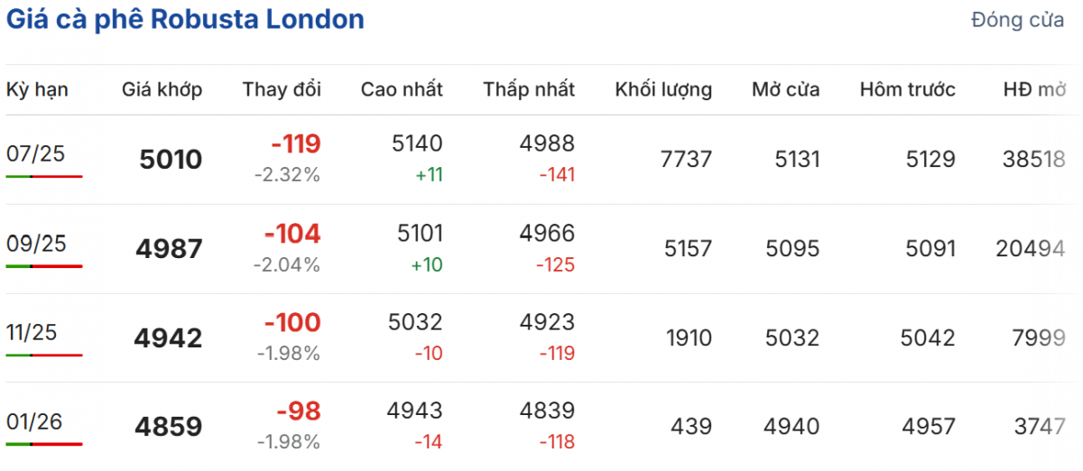
Task: Click the -104 change value
Action: click(x=292, y=234)
